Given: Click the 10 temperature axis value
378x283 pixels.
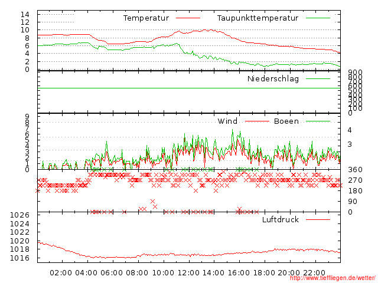Looking at the screenshot, I should pyautogui.click(x=25, y=30).
